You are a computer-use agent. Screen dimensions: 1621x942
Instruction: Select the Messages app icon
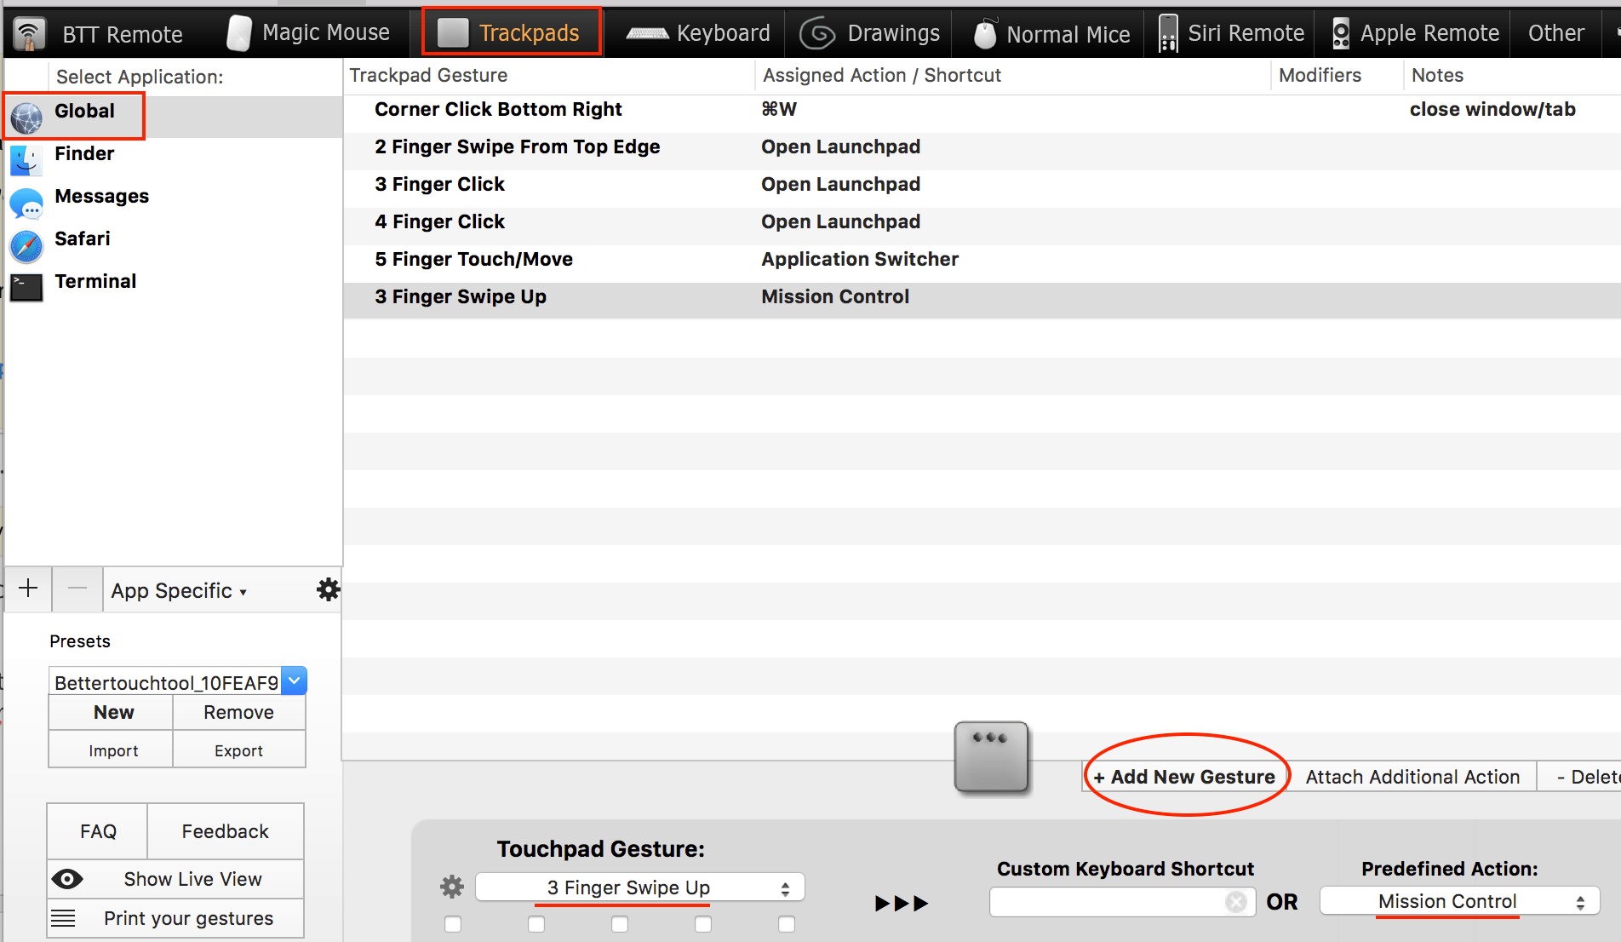click(26, 204)
